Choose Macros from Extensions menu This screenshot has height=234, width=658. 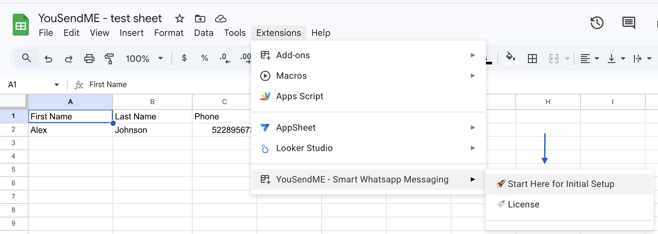coord(368,76)
